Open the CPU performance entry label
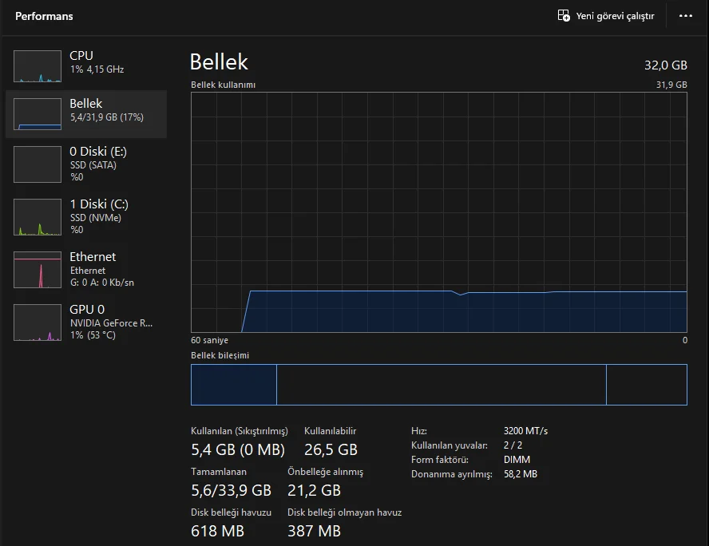The height and width of the screenshot is (546, 709). coord(81,56)
